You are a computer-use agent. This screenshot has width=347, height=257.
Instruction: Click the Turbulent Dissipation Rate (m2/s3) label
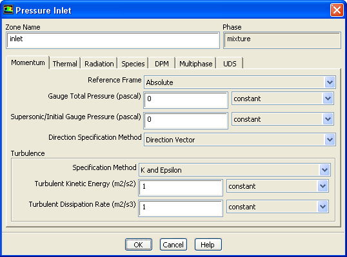pos(83,204)
